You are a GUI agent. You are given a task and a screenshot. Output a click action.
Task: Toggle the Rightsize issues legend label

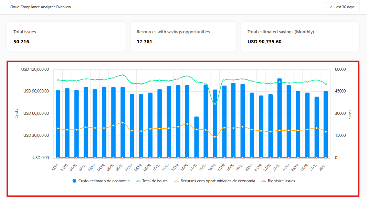coord(281,181)
